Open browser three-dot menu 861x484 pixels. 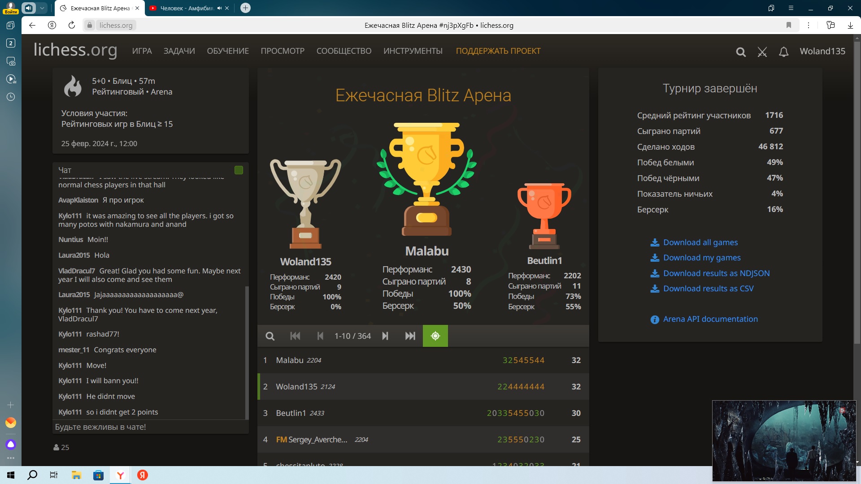pyautogui.click(x=809, y=25)
